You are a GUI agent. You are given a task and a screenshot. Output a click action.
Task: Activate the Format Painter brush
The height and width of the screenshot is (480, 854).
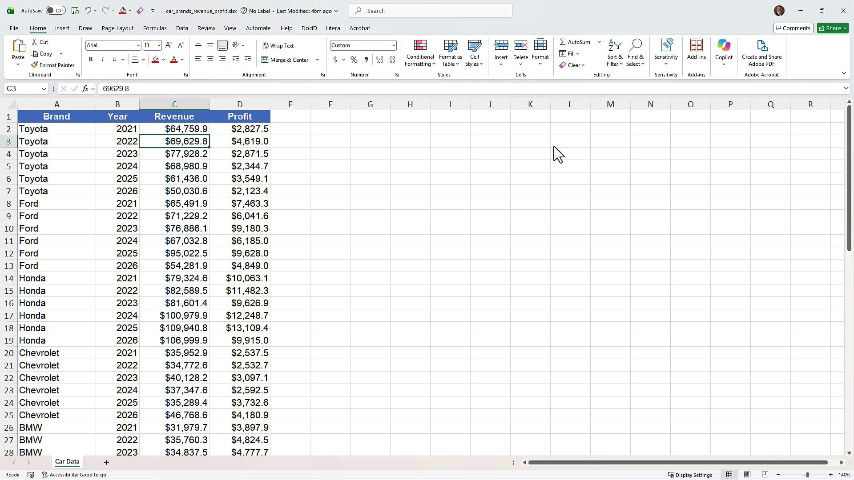pos(53,65)
